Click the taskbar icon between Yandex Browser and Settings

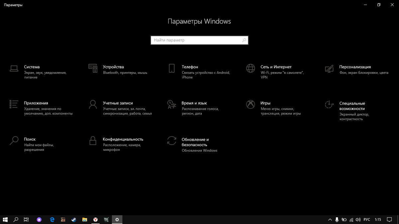(x=106, y=219)
